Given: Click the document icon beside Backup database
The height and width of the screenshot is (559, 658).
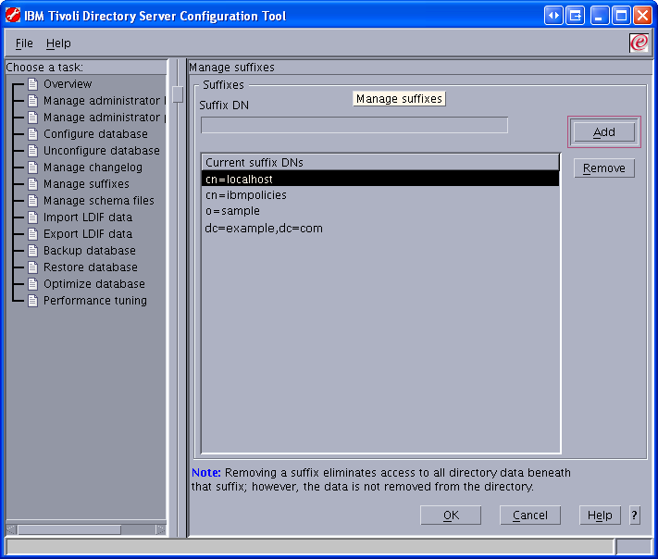Looking at the screenshot, I should click(x=32, y=251).
